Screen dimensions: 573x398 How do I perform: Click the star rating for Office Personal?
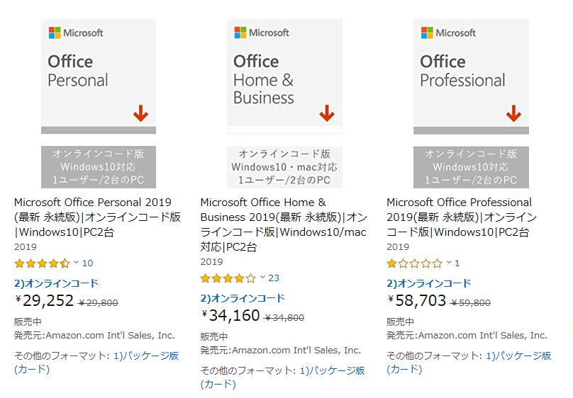tap(42, 263)
